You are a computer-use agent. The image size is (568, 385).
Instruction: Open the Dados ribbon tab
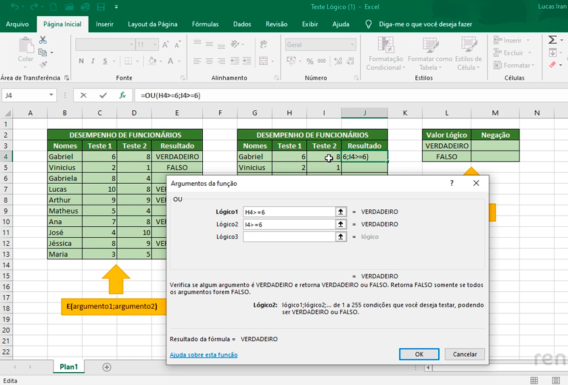coord(242,24)
